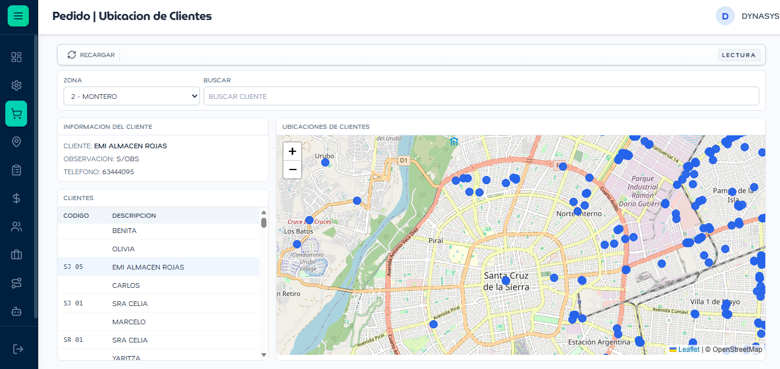This screenshot has width=780, height=369.
Task: Click the CODIGO column header
Action: (x=76, y=215)
